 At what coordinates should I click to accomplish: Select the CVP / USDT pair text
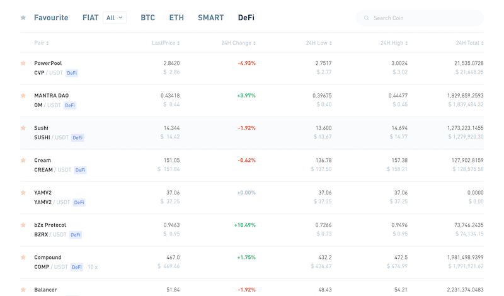(49, 73)
